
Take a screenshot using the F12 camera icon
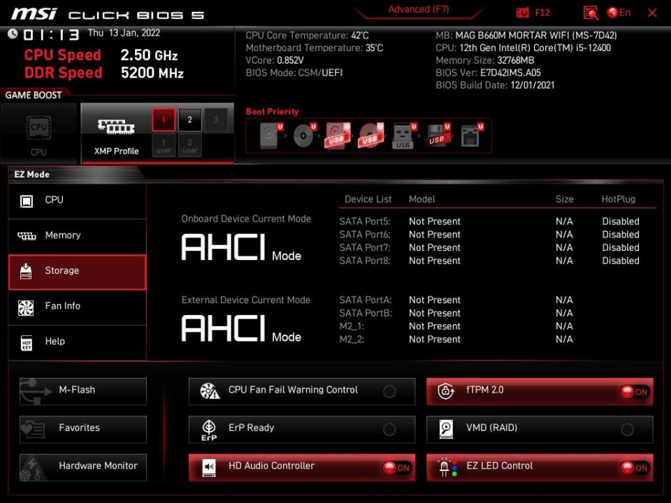click(523, 13)
